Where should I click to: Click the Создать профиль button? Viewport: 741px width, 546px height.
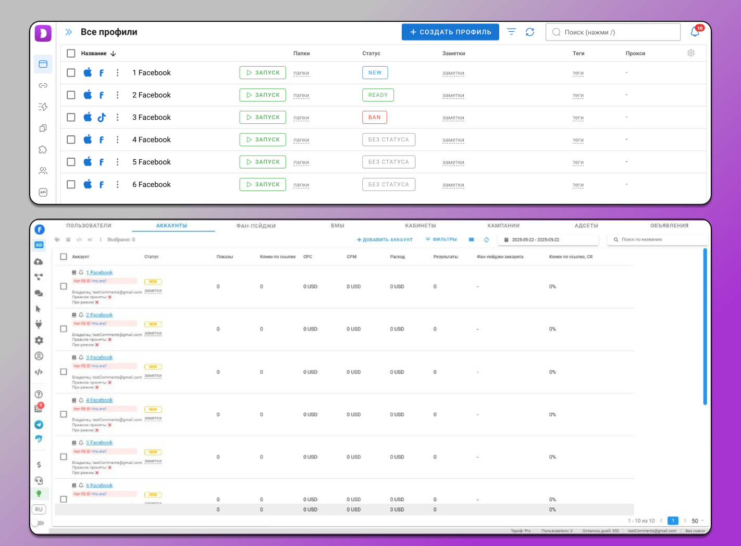pyautogui.click(x=450, y=32)
